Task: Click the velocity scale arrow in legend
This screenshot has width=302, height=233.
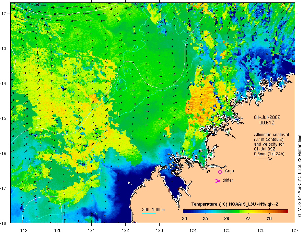Action: point(265,159)
